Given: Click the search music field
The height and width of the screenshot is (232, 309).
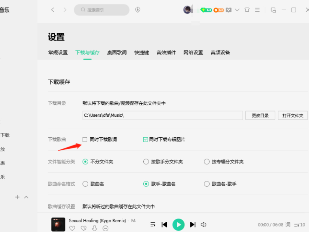Looking at the screenshot, I should click(x=102, y=10).
